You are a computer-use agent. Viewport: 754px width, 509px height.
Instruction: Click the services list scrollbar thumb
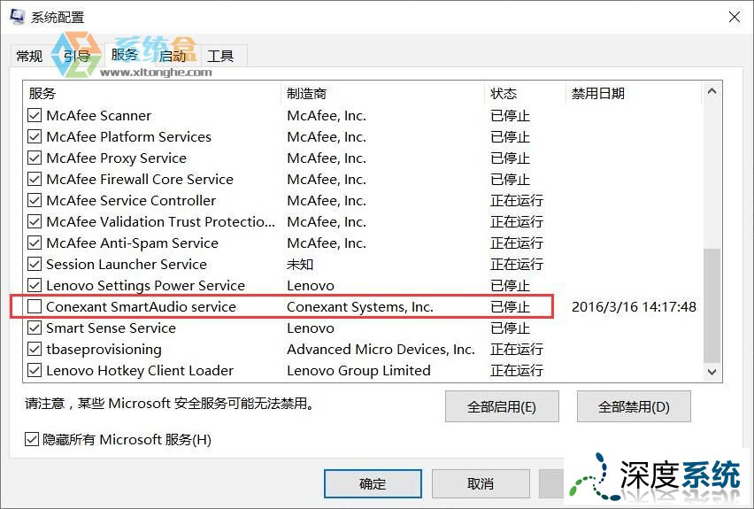(x=712, y=305)
